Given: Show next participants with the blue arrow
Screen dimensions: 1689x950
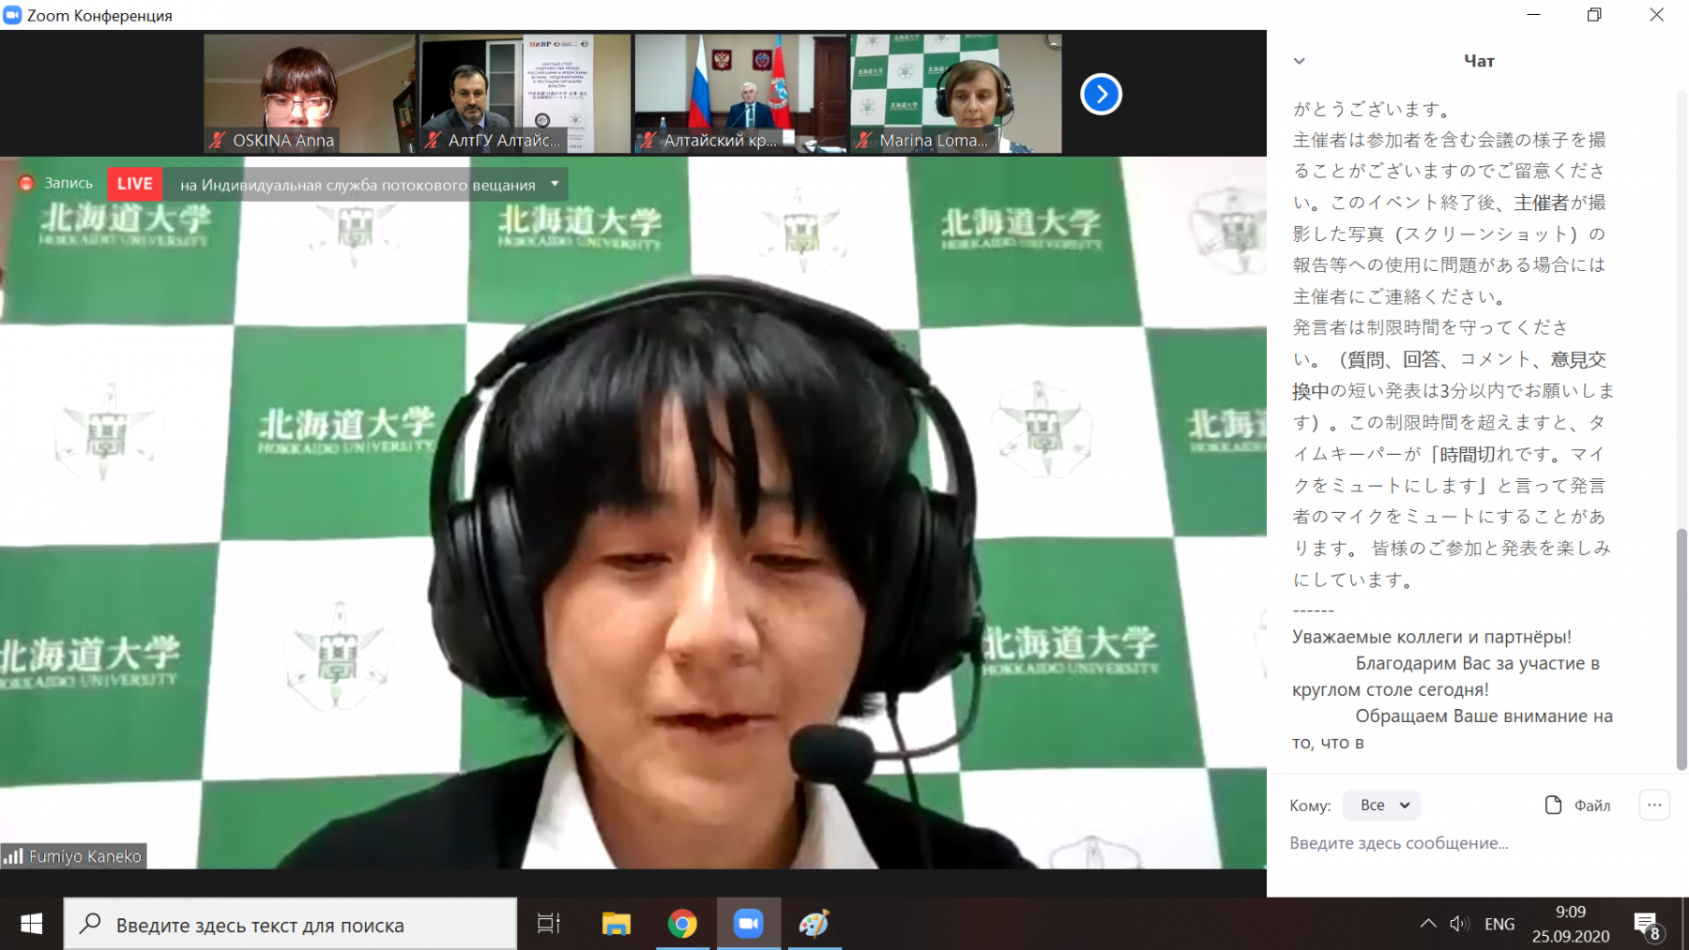Looking at the screenshot, I should tap(1101, 94).
